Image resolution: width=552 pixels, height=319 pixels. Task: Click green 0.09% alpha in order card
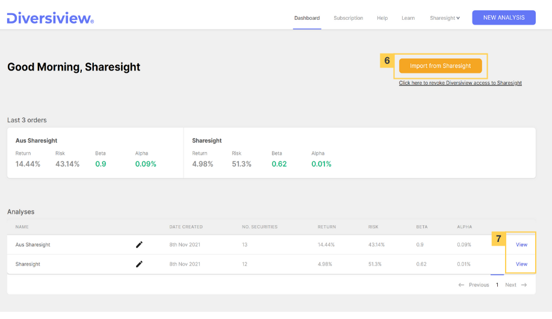tap(146, 164)
